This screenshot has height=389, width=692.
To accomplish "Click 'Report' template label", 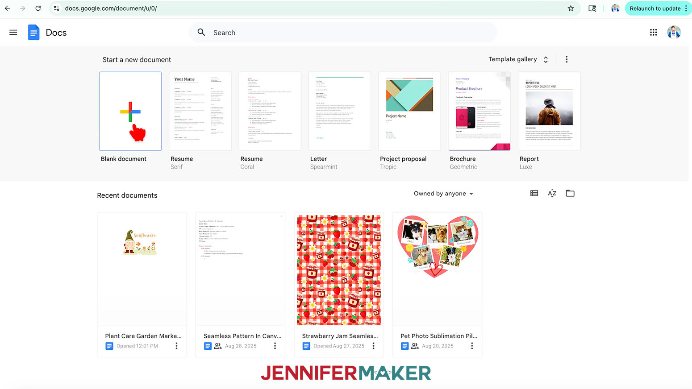I will (x=529, y=159).
